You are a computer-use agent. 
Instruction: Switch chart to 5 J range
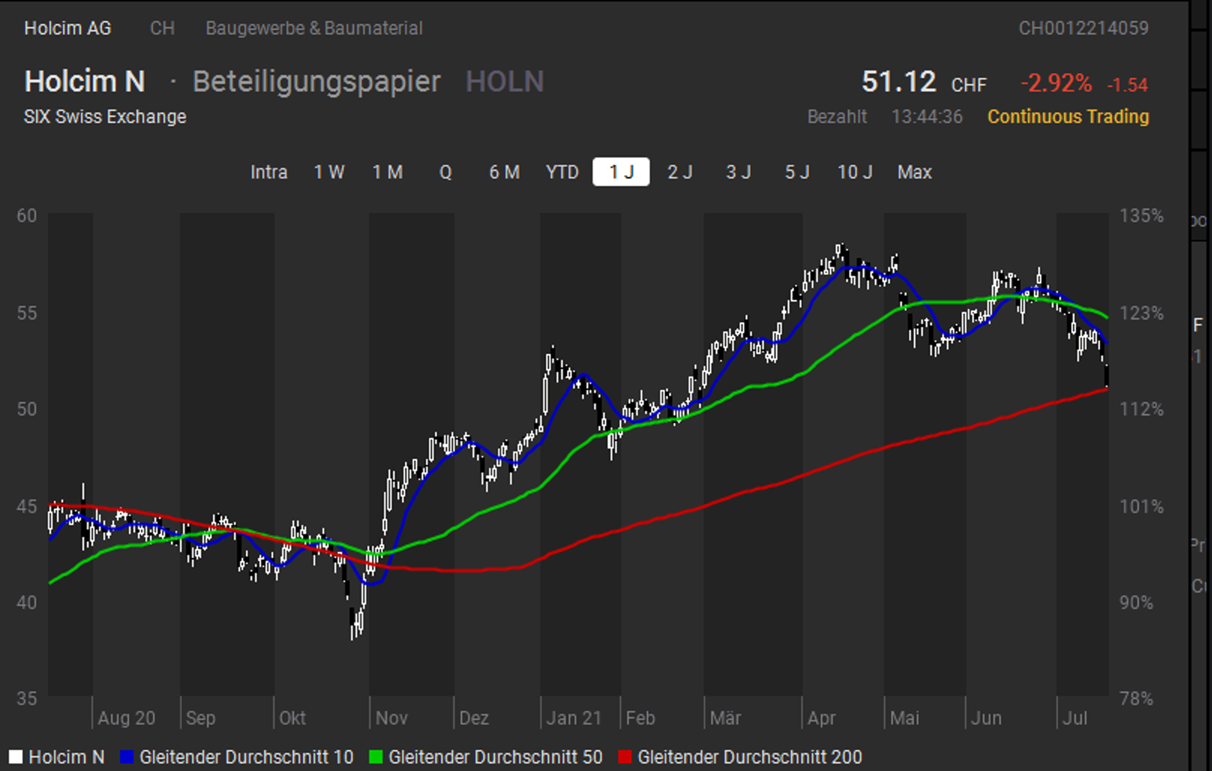point(797,172)
